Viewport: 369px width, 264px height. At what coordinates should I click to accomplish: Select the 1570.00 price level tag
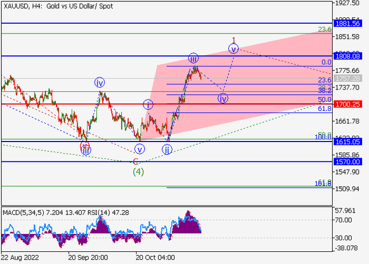(x=348, y=162)
